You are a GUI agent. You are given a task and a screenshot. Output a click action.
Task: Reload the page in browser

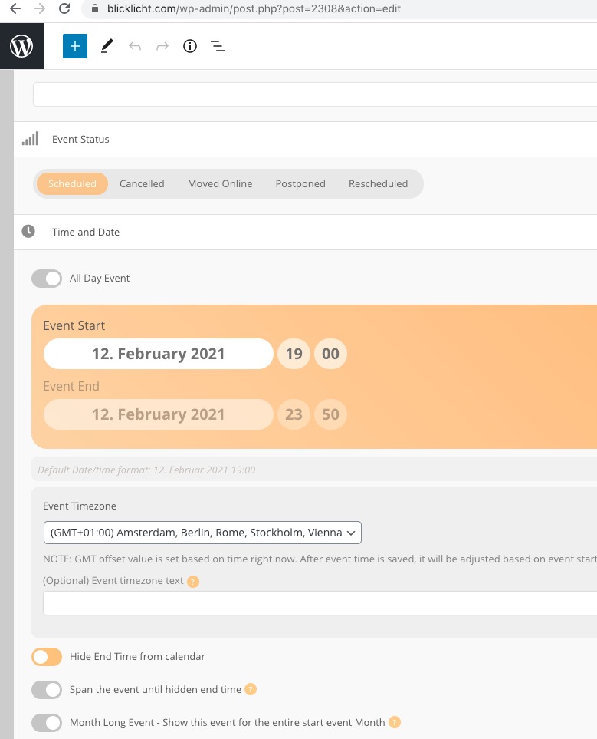click(64, 8)
